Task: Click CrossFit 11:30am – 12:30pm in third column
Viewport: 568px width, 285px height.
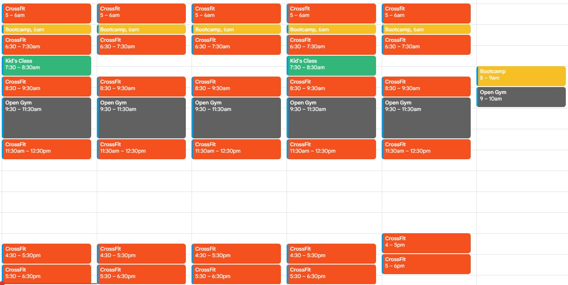Action: [236, 149]
